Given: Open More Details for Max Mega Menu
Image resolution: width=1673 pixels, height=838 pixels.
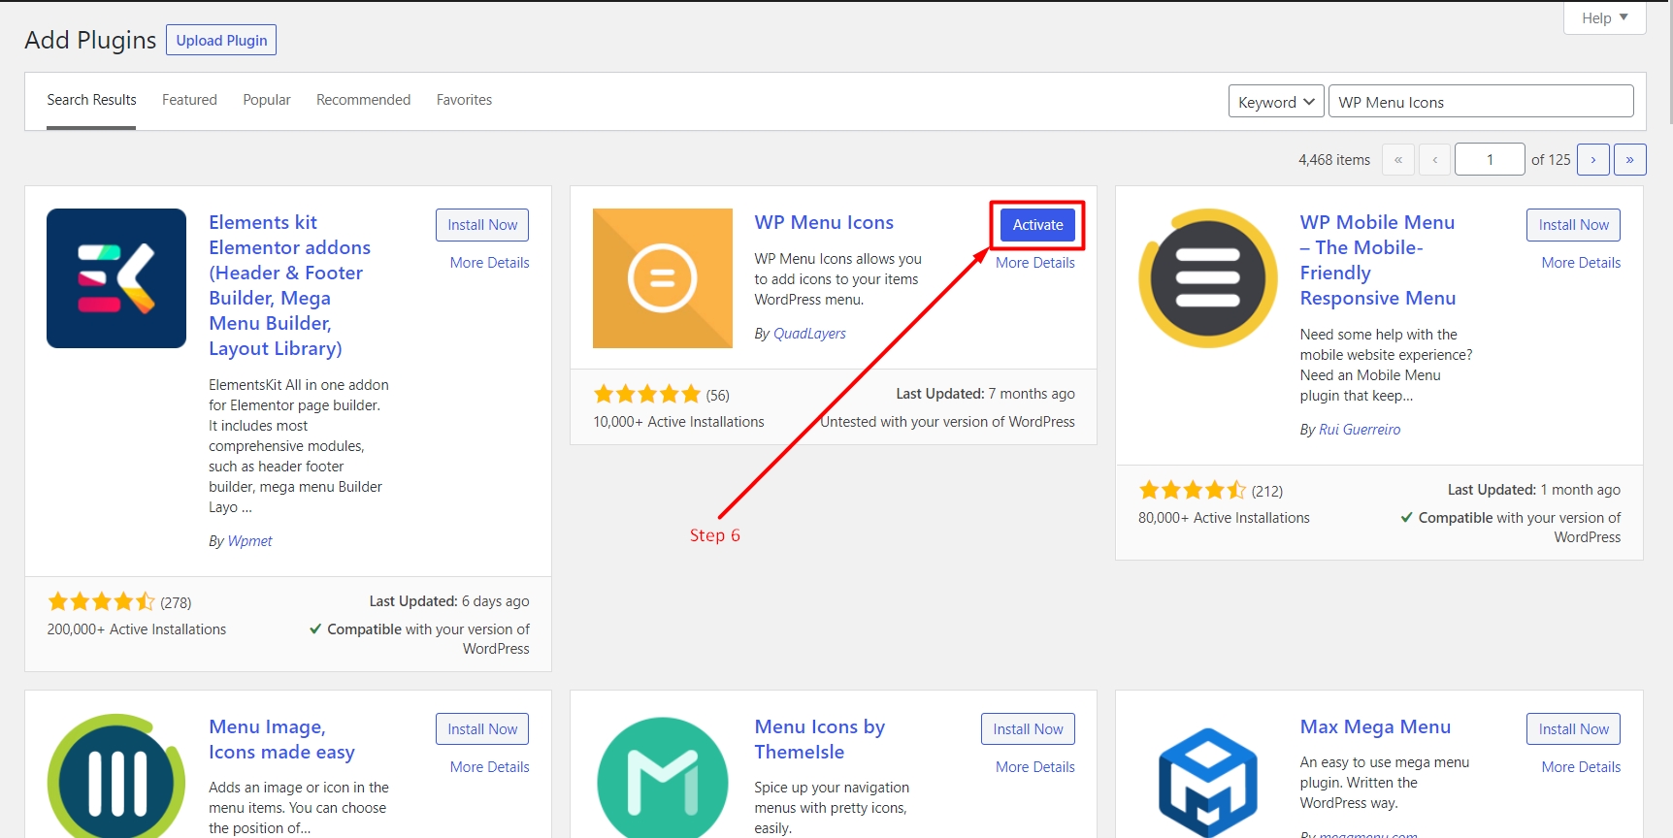Looking at the screenshot, I should click(1581, 767).
